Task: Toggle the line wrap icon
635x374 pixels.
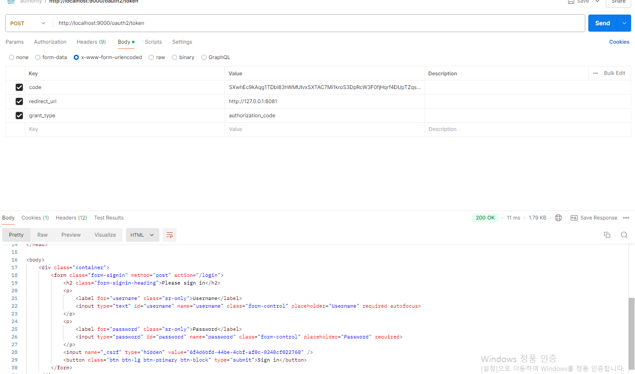Action: (x=170, y=235)
